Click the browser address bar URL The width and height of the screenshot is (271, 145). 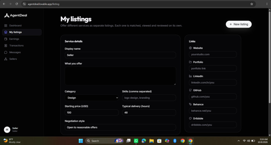pyautogui.click(x=43, y=4)
